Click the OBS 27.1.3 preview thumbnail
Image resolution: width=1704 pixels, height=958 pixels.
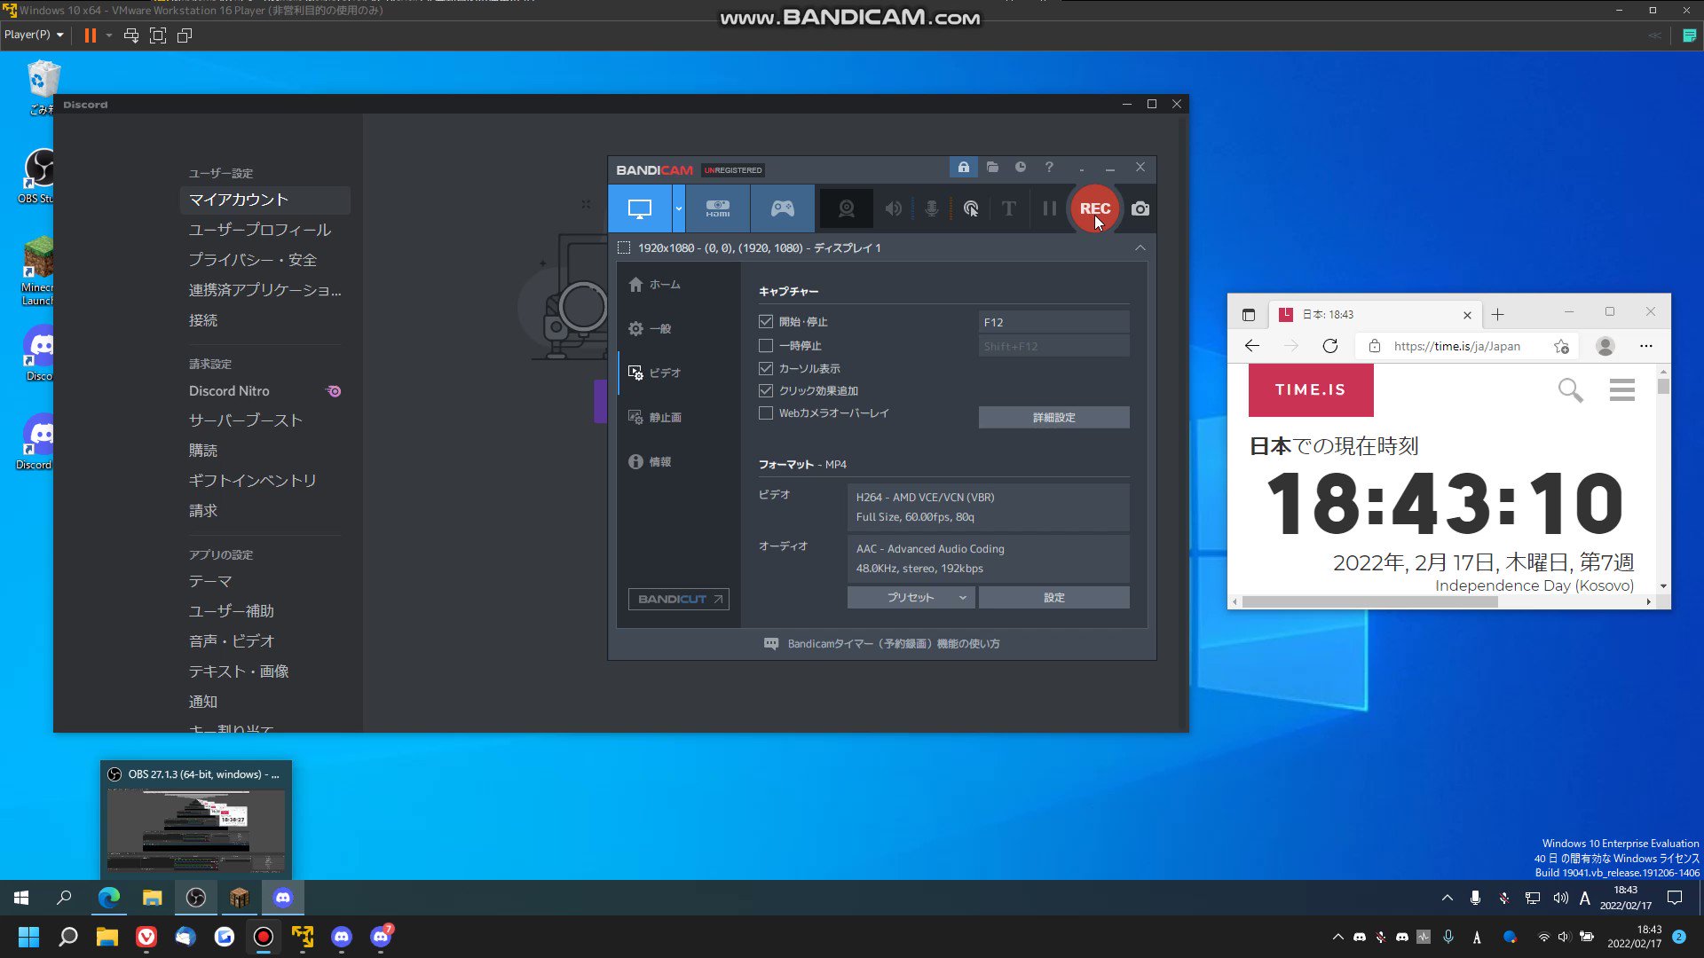click(196, 830)
